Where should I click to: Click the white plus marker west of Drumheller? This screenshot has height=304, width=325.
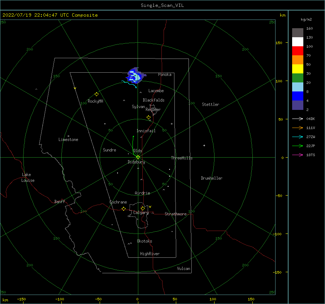click(204, 145)
